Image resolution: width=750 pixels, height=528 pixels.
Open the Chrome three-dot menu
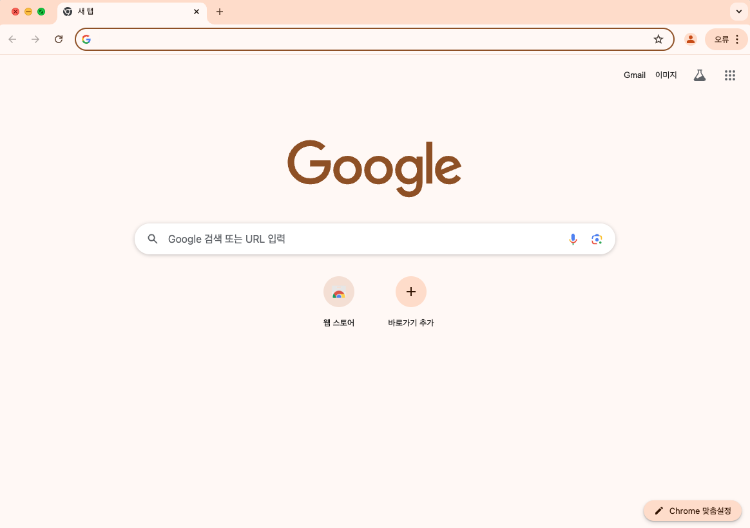(x=736, y=39)
